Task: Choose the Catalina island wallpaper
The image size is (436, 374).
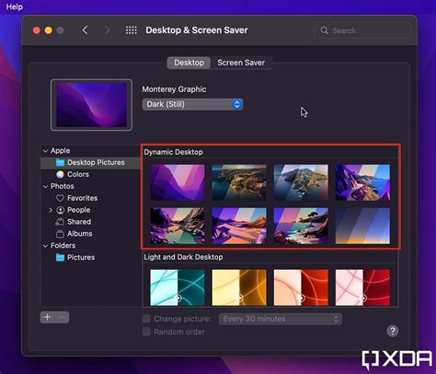Action: (x=301, y=182)
